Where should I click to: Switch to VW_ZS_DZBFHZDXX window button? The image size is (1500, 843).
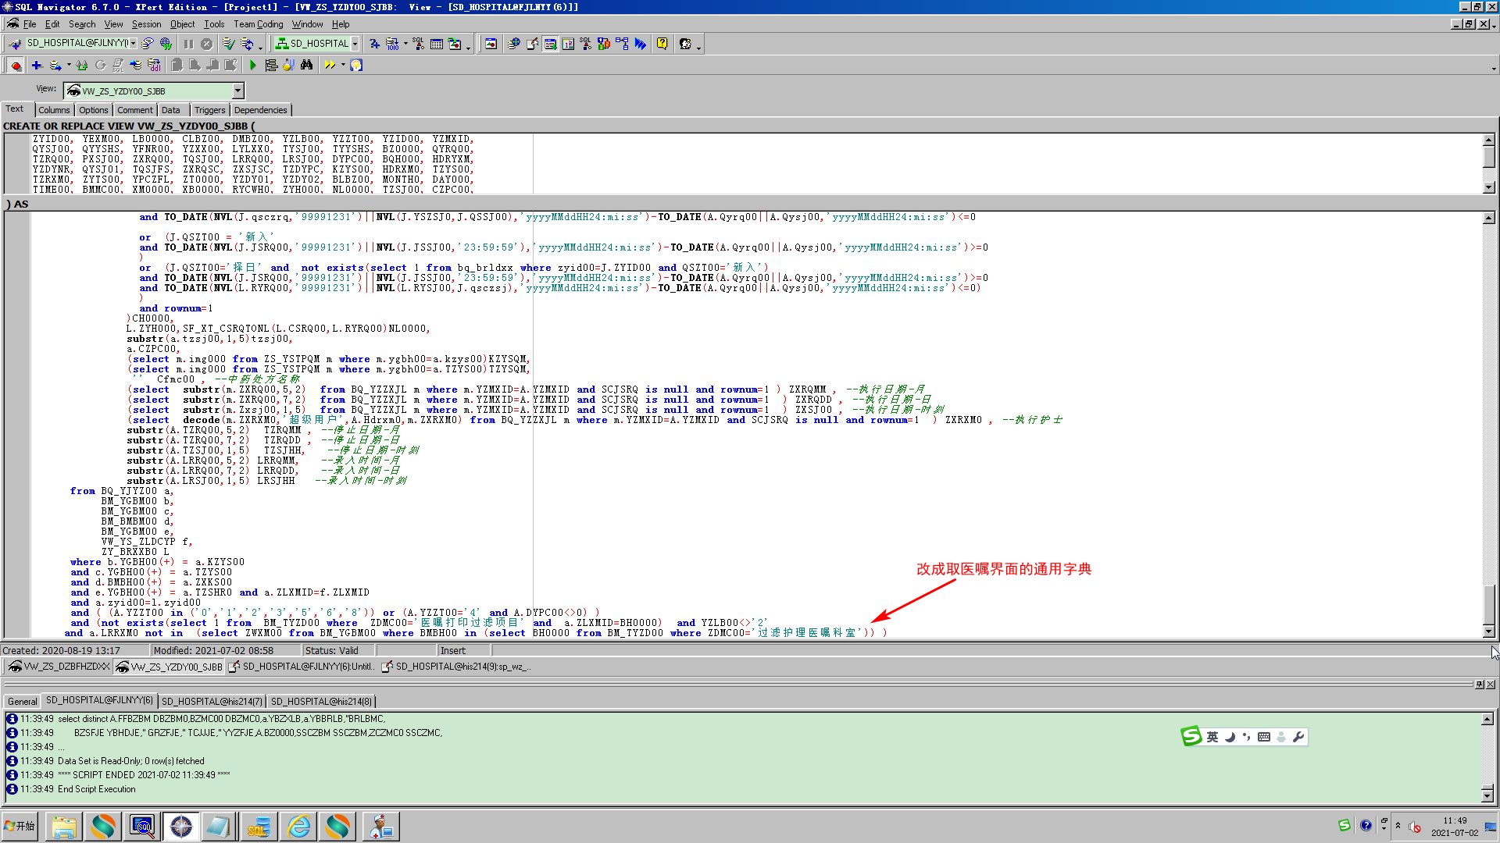click(x=59, y=667)
